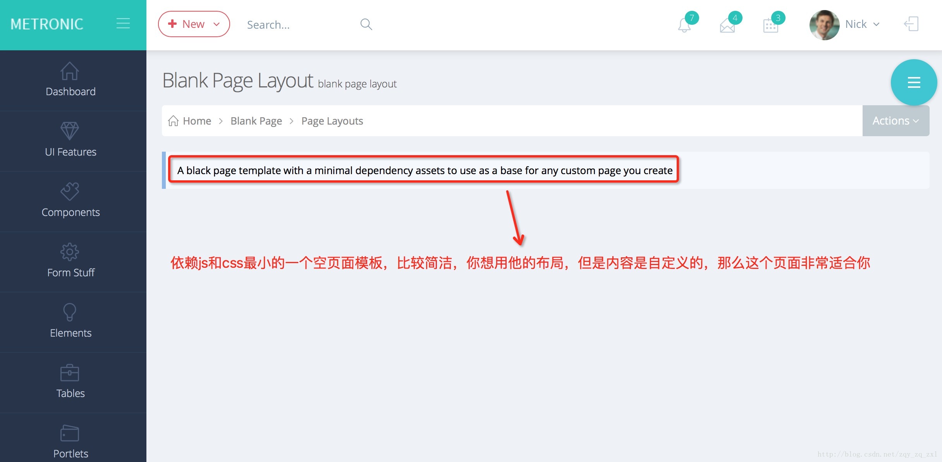Open the Form Stuff sidebar item
The width and height of the screenshot is (942, 462).
[70, 261]
